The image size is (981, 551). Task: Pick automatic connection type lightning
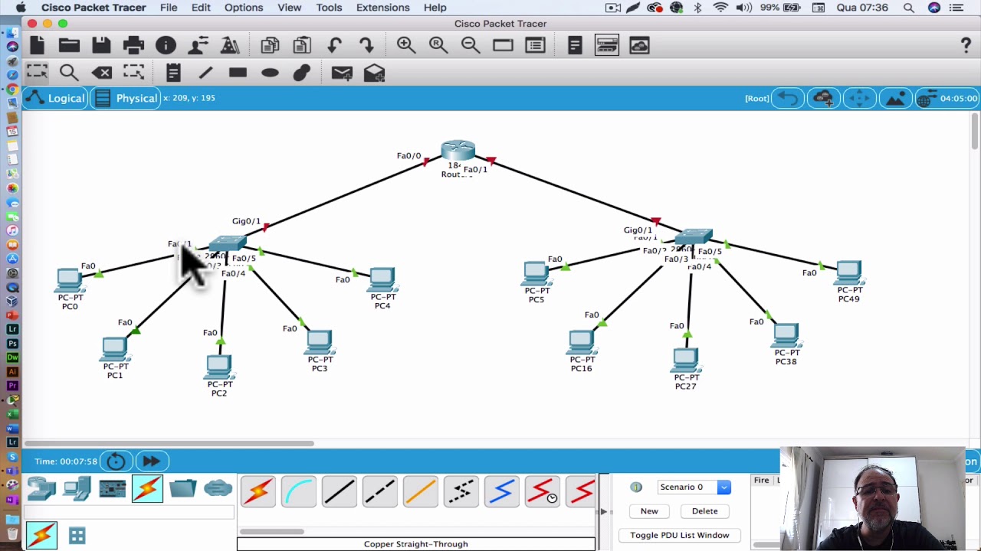[x=258, y=491]
